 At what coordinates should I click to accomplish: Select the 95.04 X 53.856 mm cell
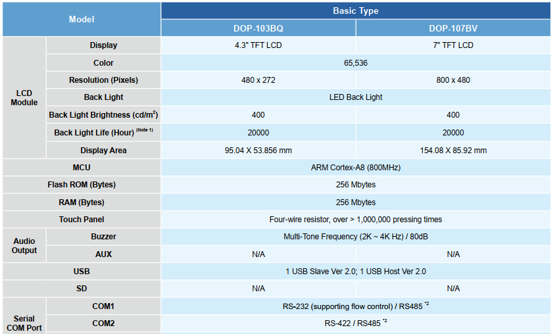pos(258,150)
